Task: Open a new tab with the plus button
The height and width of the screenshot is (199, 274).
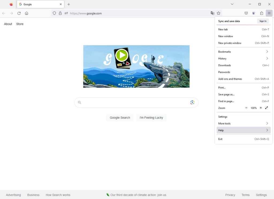Action: point(69,4)
